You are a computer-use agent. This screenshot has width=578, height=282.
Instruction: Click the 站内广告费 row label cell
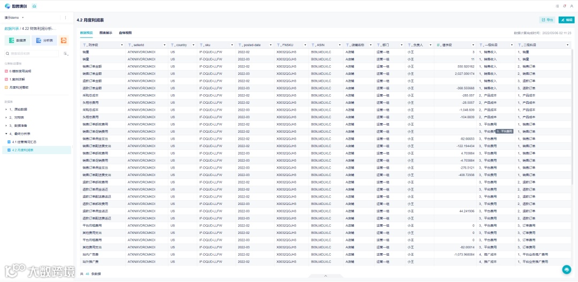coord(102,254)
